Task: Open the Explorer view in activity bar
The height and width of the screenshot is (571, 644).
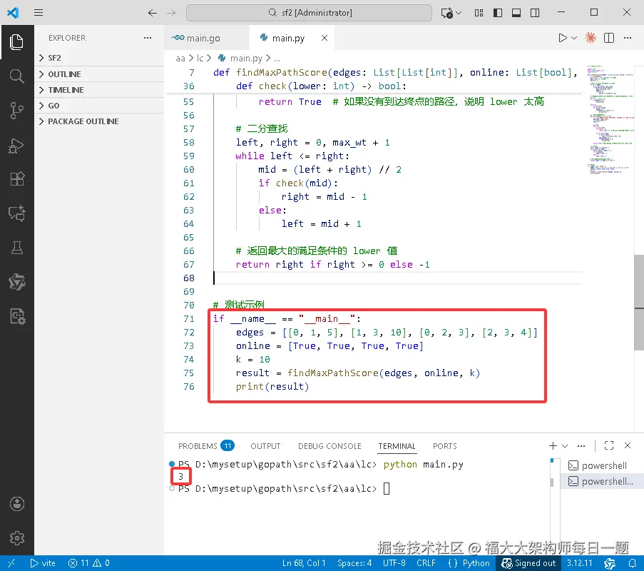Action: tap(17, 42)
